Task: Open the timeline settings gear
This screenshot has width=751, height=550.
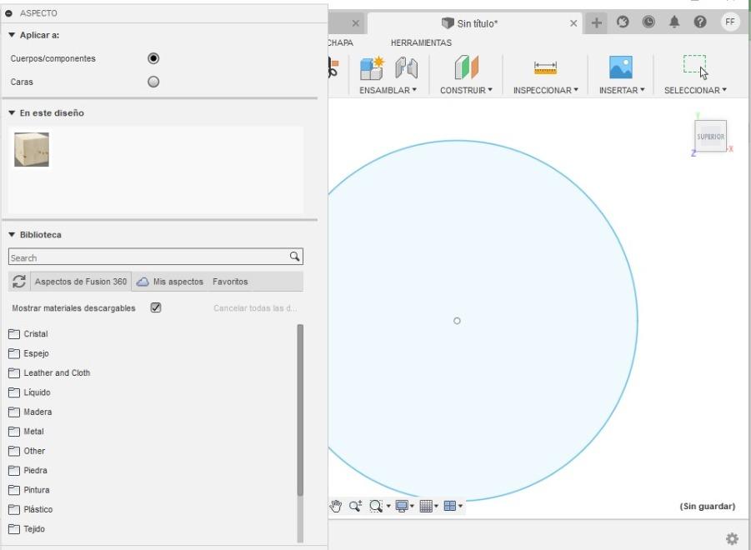Action: pos(733,539)
